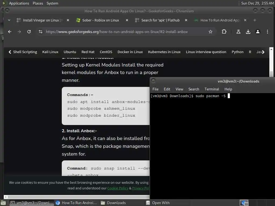
Task: Go forward in Chromium
Action: pyautogui.click(x=19, y=32)
